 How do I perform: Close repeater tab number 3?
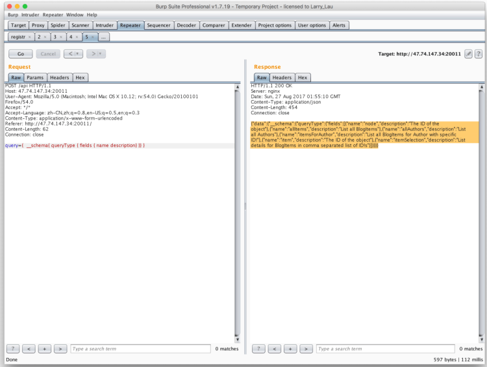(x=62, y=37)
